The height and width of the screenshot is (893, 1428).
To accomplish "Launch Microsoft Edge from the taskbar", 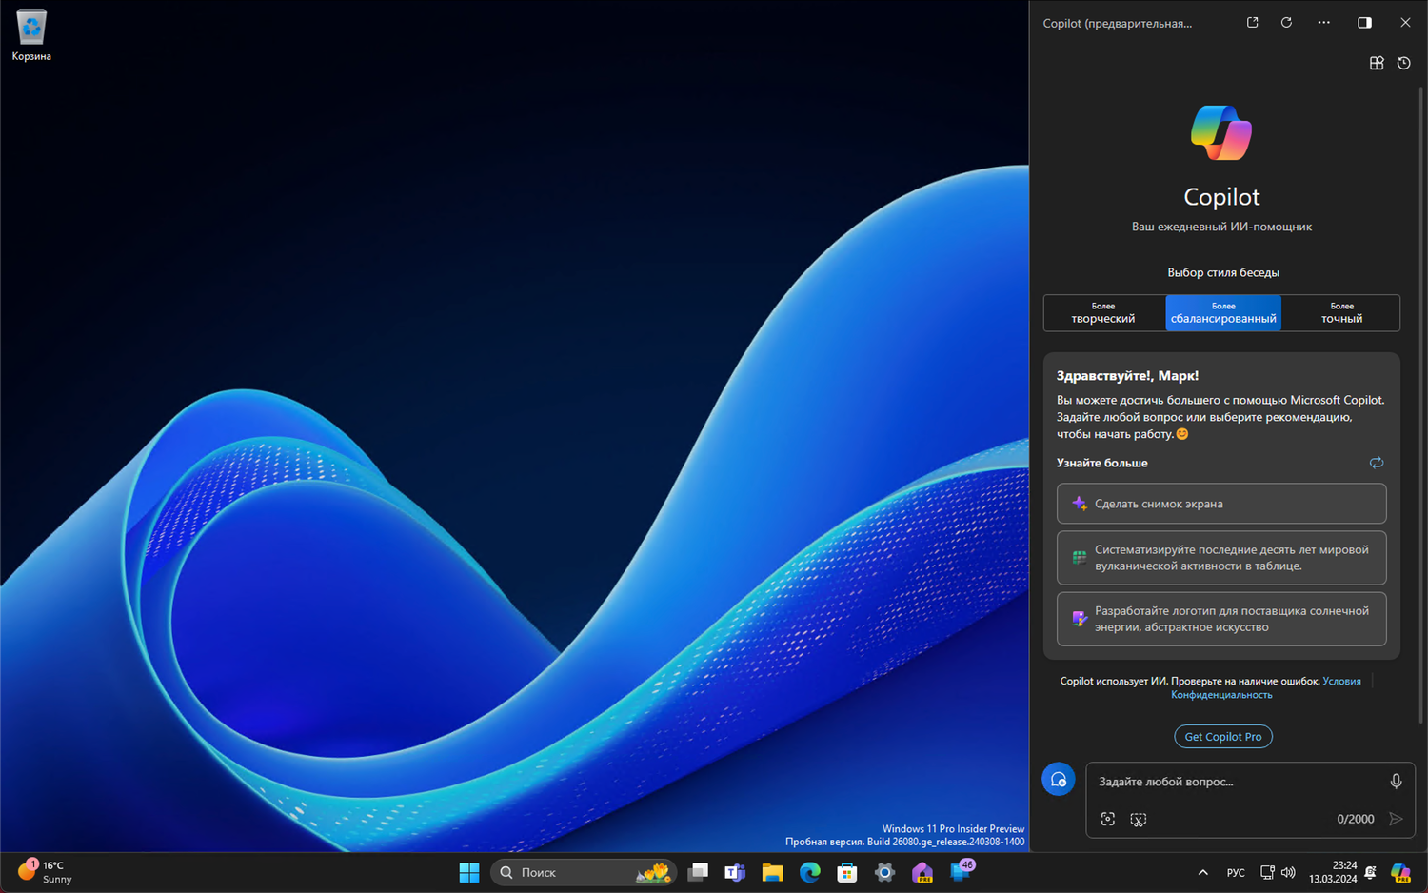I will (x=809, y=872).
